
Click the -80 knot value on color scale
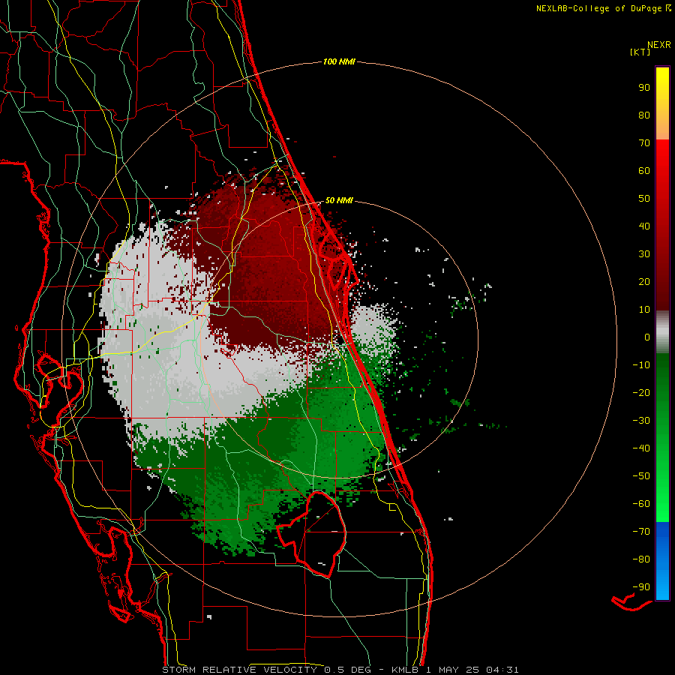pos(641,559)
